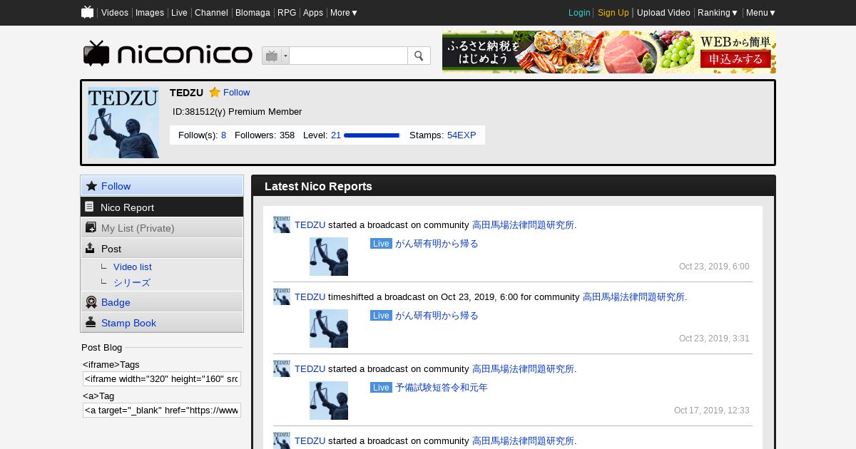Open the Images top menu item
856x449 pixels.
(150, 13)
